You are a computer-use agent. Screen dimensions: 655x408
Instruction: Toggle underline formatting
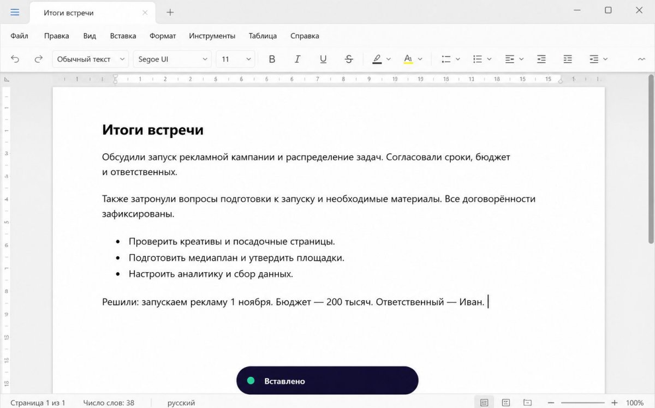[323, 59]
